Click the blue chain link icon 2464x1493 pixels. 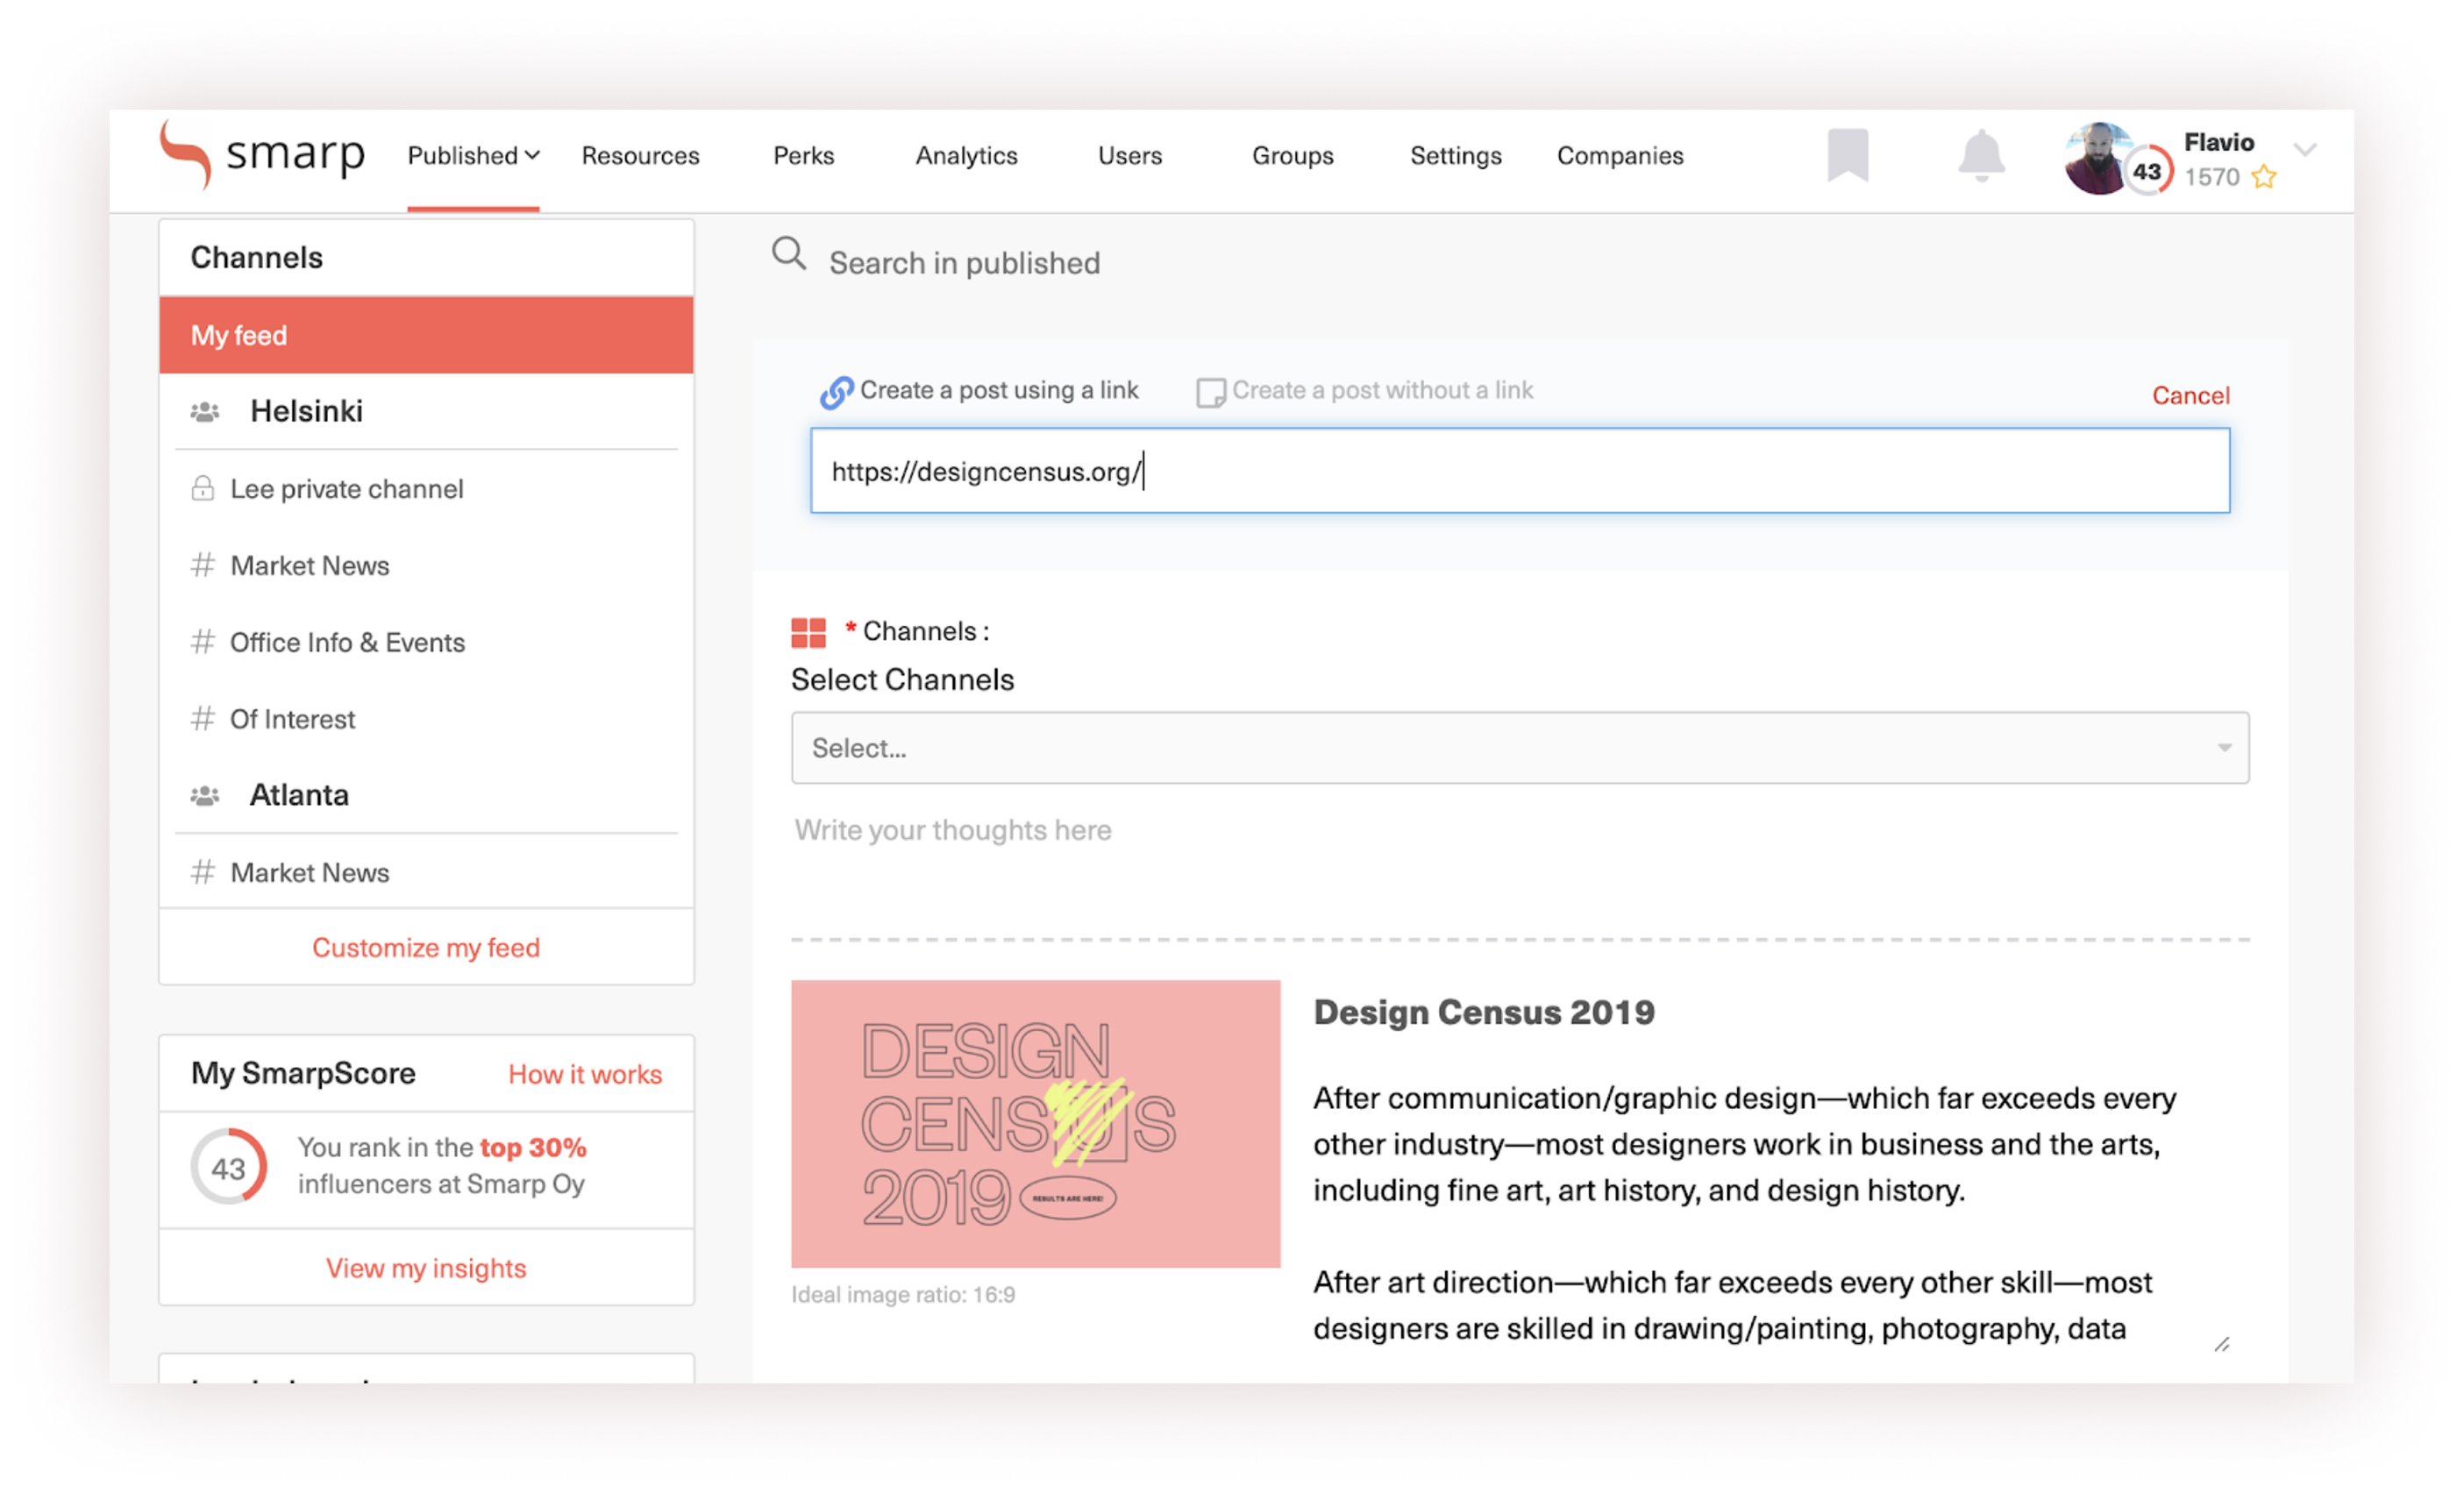[837, 392]
